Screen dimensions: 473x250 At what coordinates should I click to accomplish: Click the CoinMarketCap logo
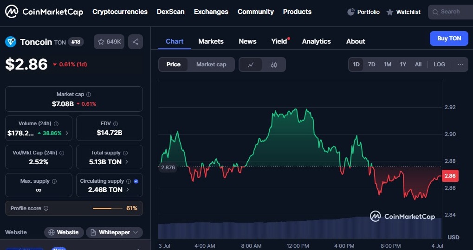44,12
